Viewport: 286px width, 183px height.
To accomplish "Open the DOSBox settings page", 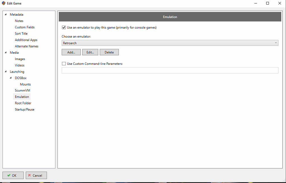I will point(21,78).
